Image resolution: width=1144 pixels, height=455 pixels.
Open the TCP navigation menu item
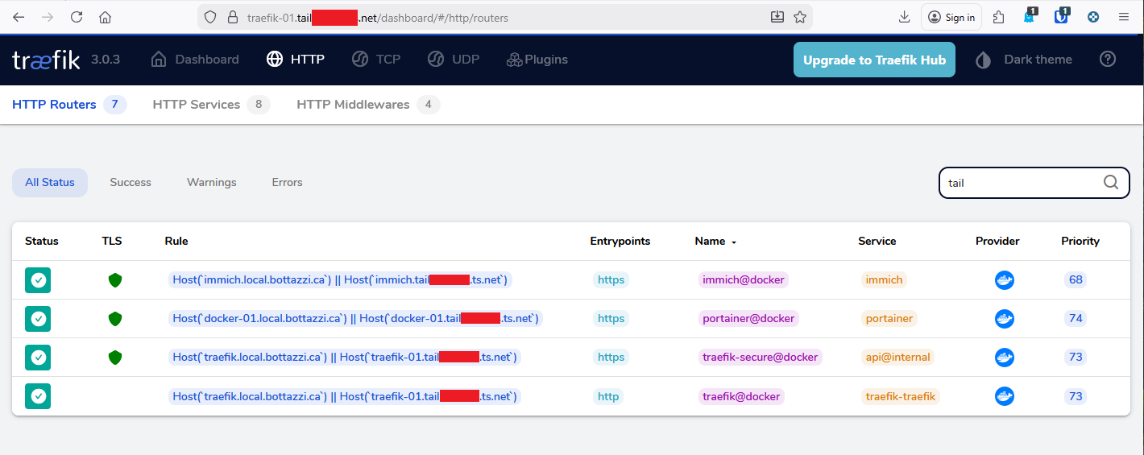(x=376, y=60)
